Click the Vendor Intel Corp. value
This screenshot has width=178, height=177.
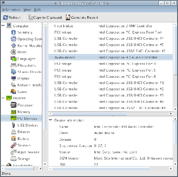click(x=115, y=152)
